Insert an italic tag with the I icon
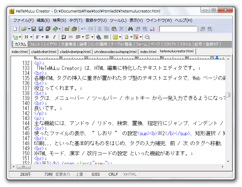This screenshot has width=242, height=187. pos(54,37)
